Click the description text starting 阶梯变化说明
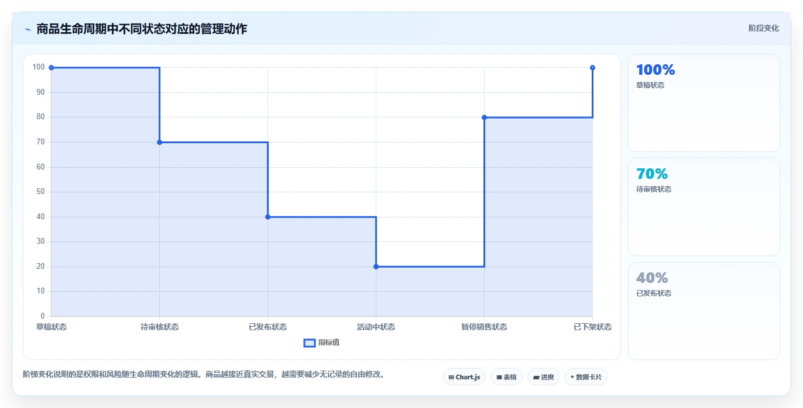Image resolution: width=803 pixels, height=408 pixels. [204, 374]
